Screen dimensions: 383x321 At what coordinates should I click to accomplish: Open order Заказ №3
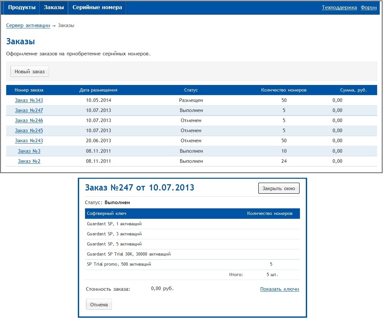point(29,151)
